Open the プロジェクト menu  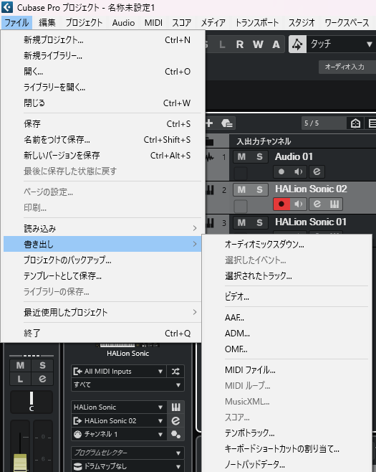84,22
